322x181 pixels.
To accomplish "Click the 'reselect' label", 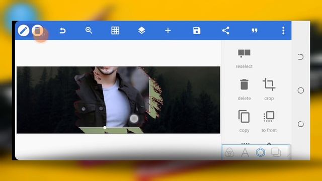I will pos(244,66).
